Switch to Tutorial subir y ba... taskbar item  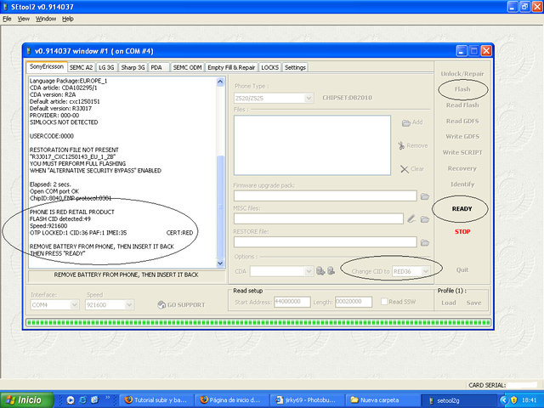(156, 400)
